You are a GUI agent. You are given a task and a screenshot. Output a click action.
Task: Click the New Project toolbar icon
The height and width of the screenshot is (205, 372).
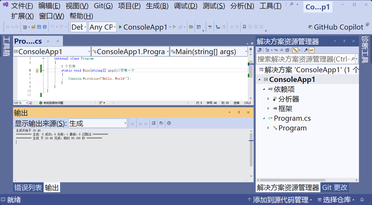click(25, 27)
